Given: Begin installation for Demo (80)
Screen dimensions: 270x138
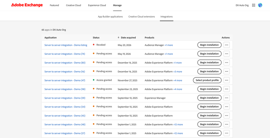Looking at the screenshot, I should pyautogui.click(x=210, y=63).
